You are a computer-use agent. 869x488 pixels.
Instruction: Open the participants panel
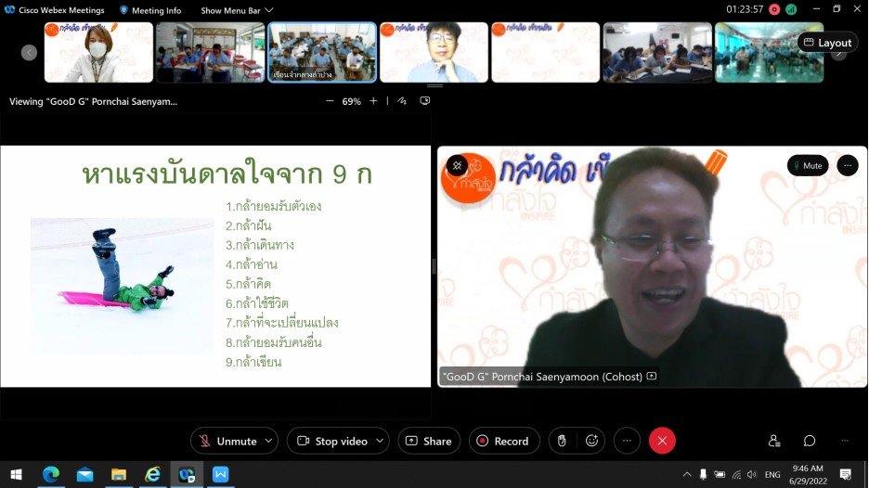tap(774, 441)
